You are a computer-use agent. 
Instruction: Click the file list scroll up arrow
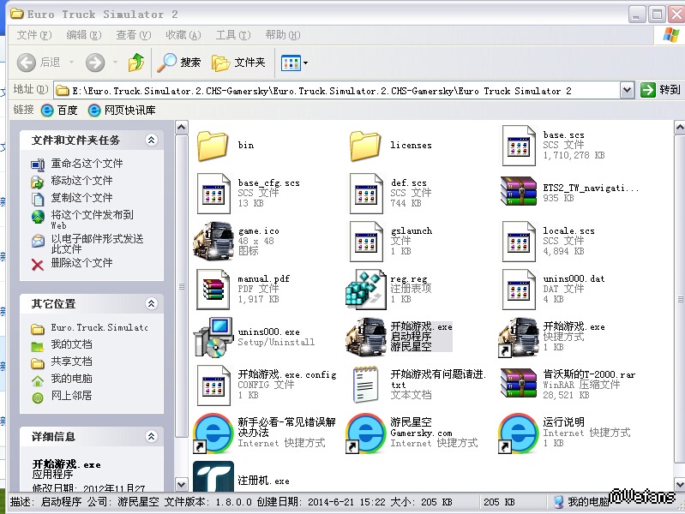(x=679, y=128)
